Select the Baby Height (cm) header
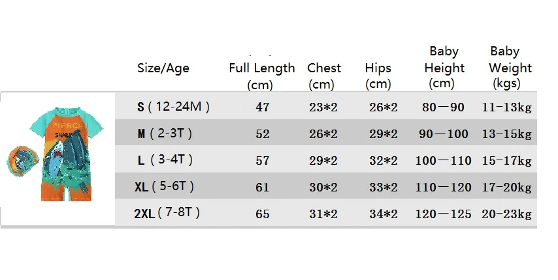This screenshot has height=280, width=558. pos(444,68)
